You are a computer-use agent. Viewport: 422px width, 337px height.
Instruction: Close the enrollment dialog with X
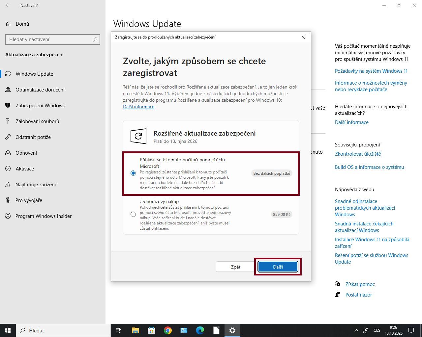point(303,37)
